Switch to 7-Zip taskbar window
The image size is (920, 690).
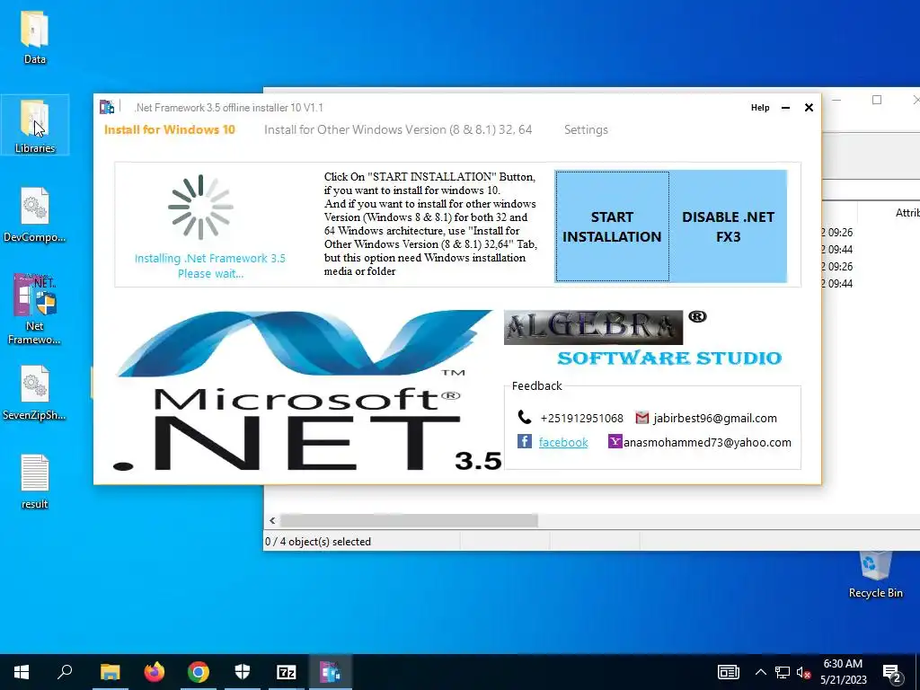(287, 672)
